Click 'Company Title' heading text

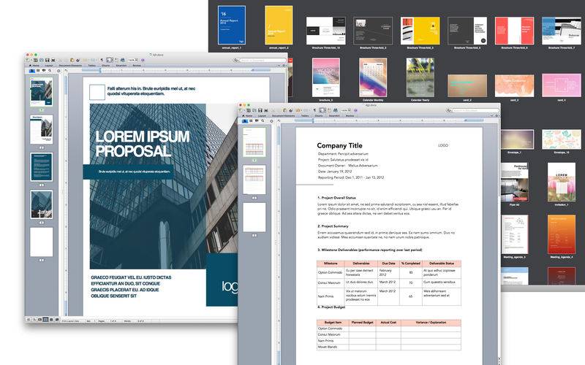[339, 145]
